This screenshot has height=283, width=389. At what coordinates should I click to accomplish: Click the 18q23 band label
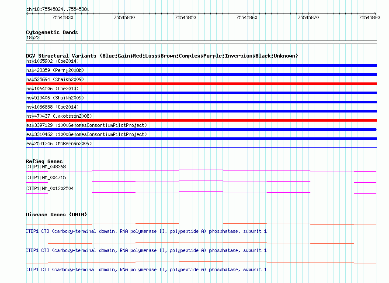[x=33, y=38]
